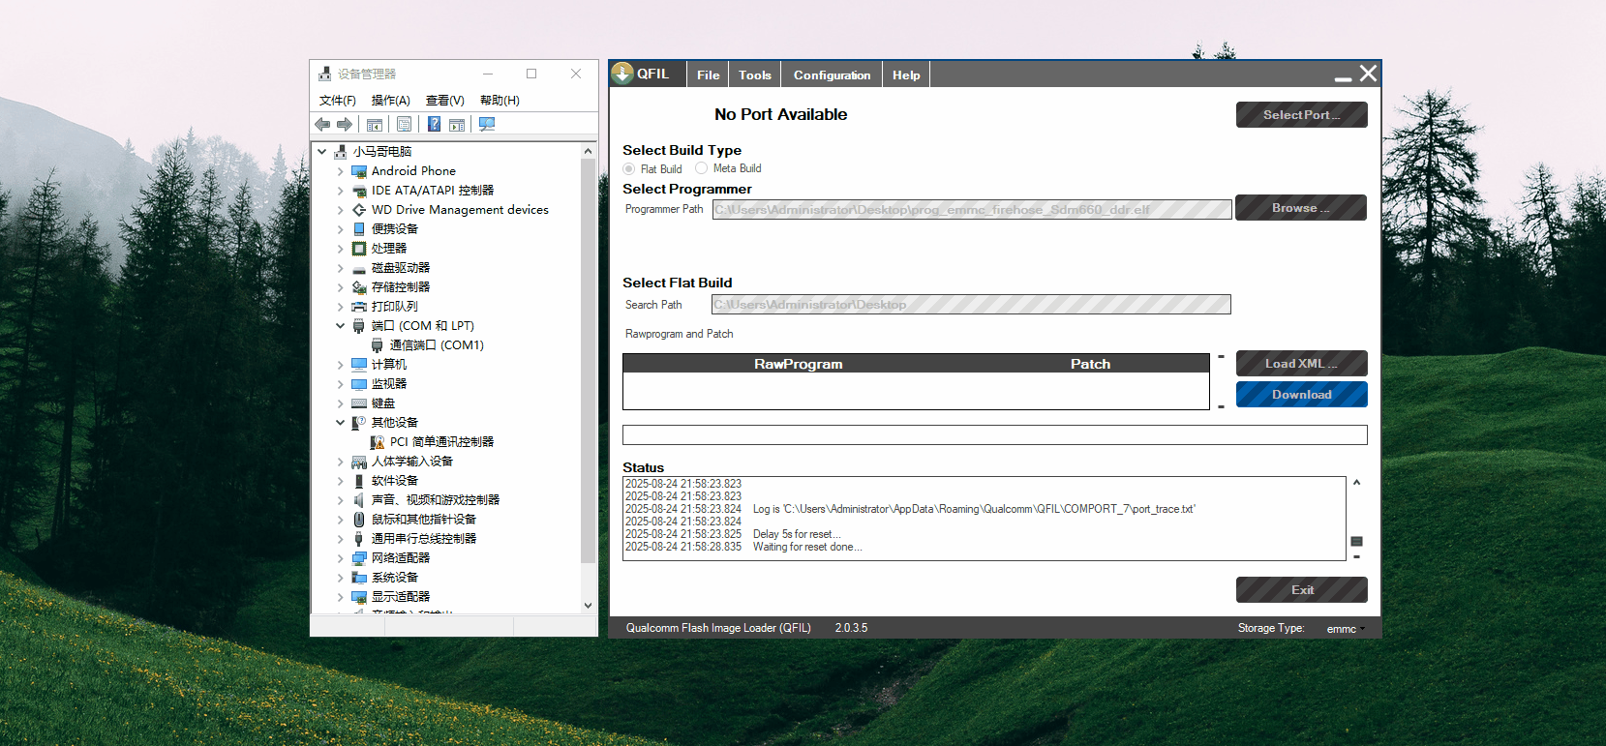The height and width of the screenshot is (746, 1606).
Task: Open the Storage Type emmc dropdown
Action: (1346, 629)
